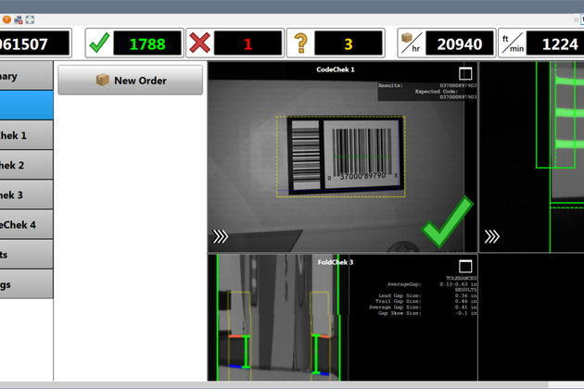Click the yellow unknown count value 3

(x=349, y=44)
